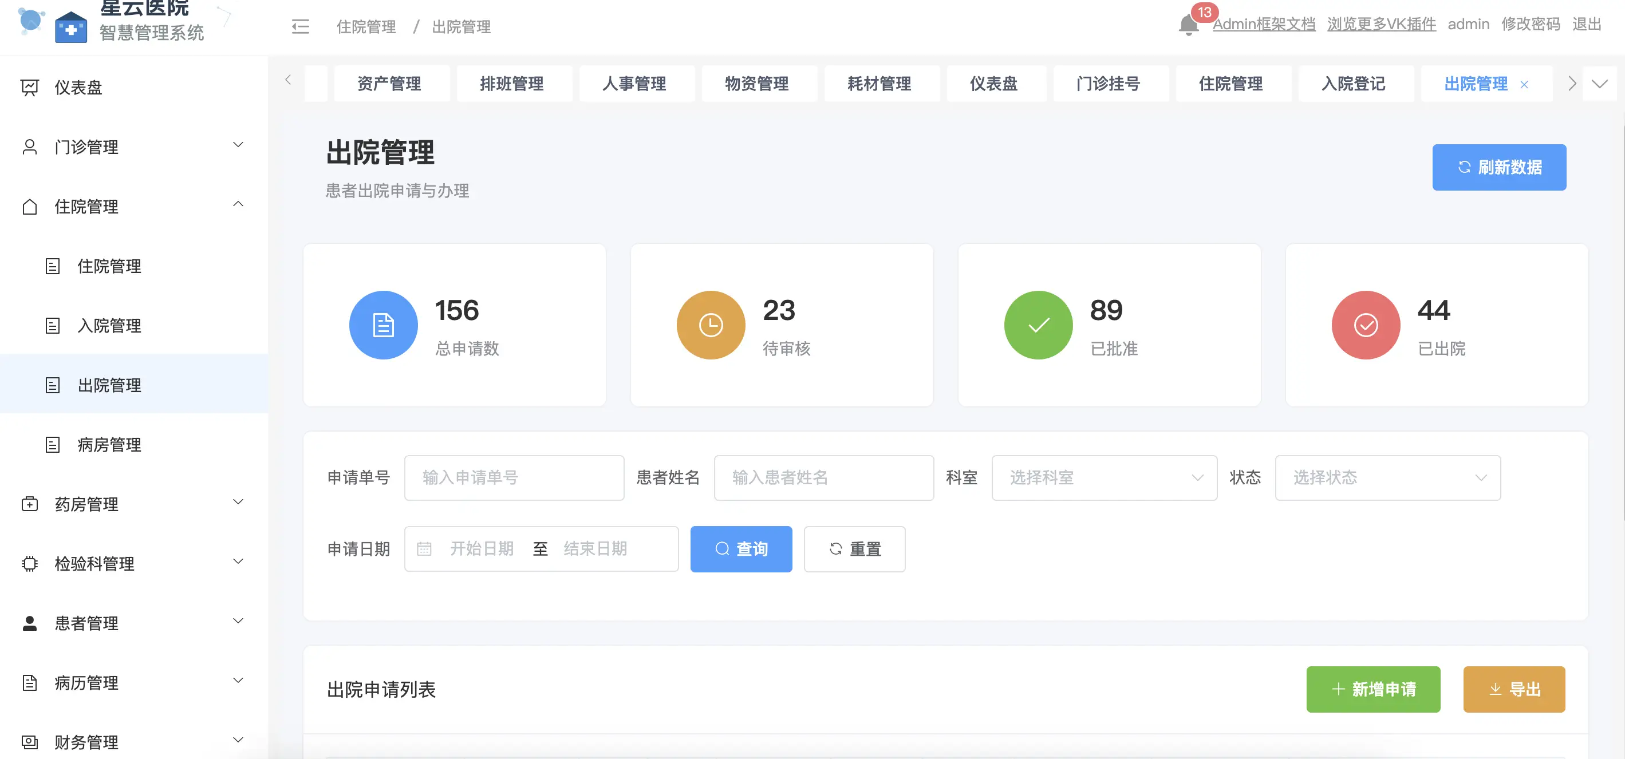Screen dimensions: 1625x759
Task: Click the green checkmark icon for 已批准
Action: (x=1038, y=325)
